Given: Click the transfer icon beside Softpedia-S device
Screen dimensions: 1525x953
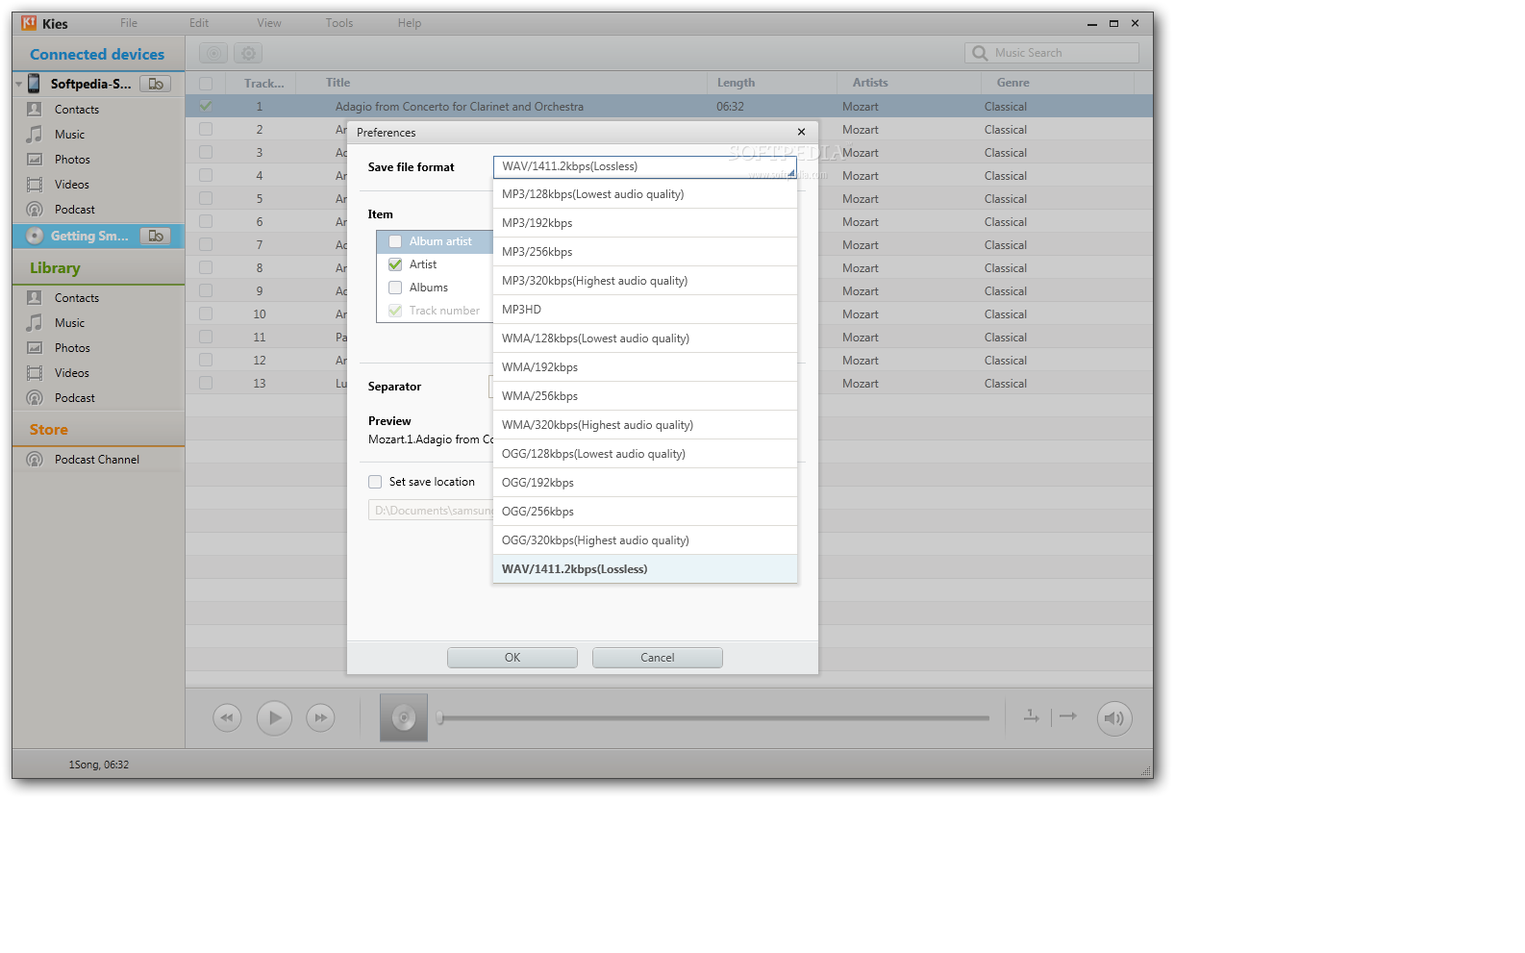Looking at the screenshot, I should (x=156, y=84).
